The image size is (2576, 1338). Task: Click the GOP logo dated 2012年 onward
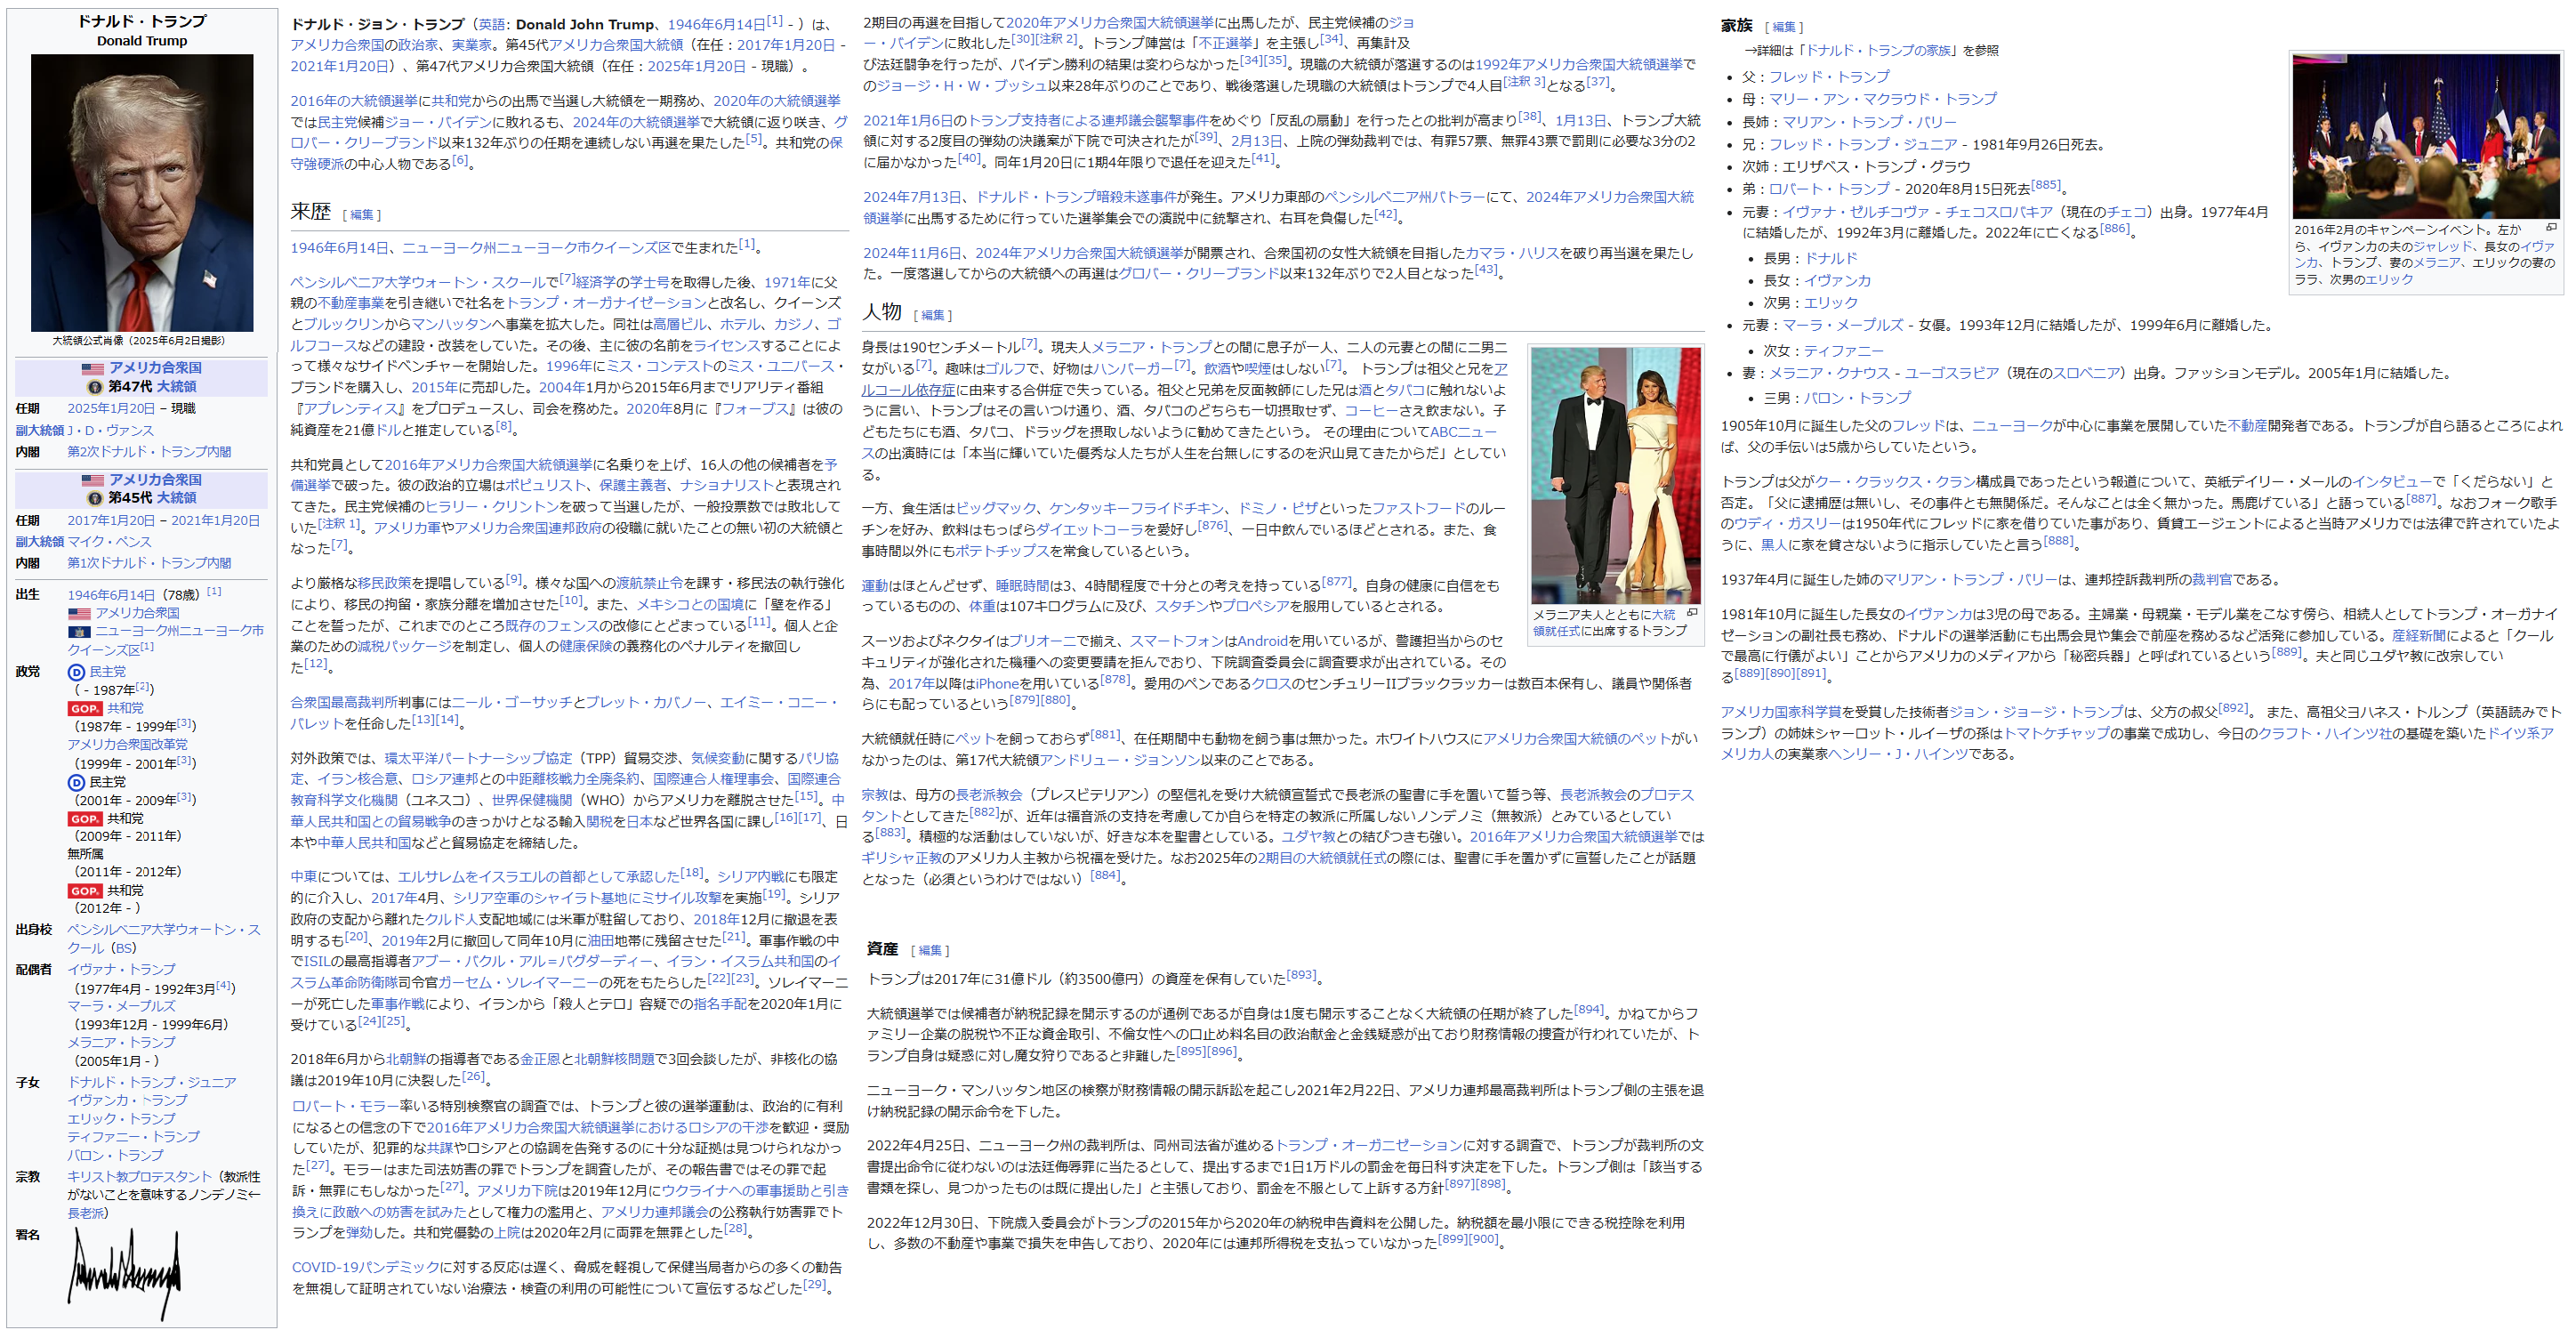coord(85,891)
